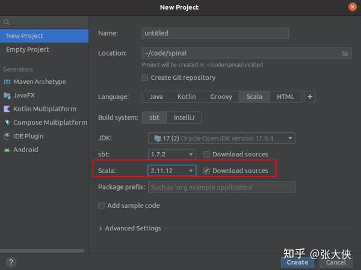Click the Create button
Screen dimensions: 361x270
[x=297, y=262]
